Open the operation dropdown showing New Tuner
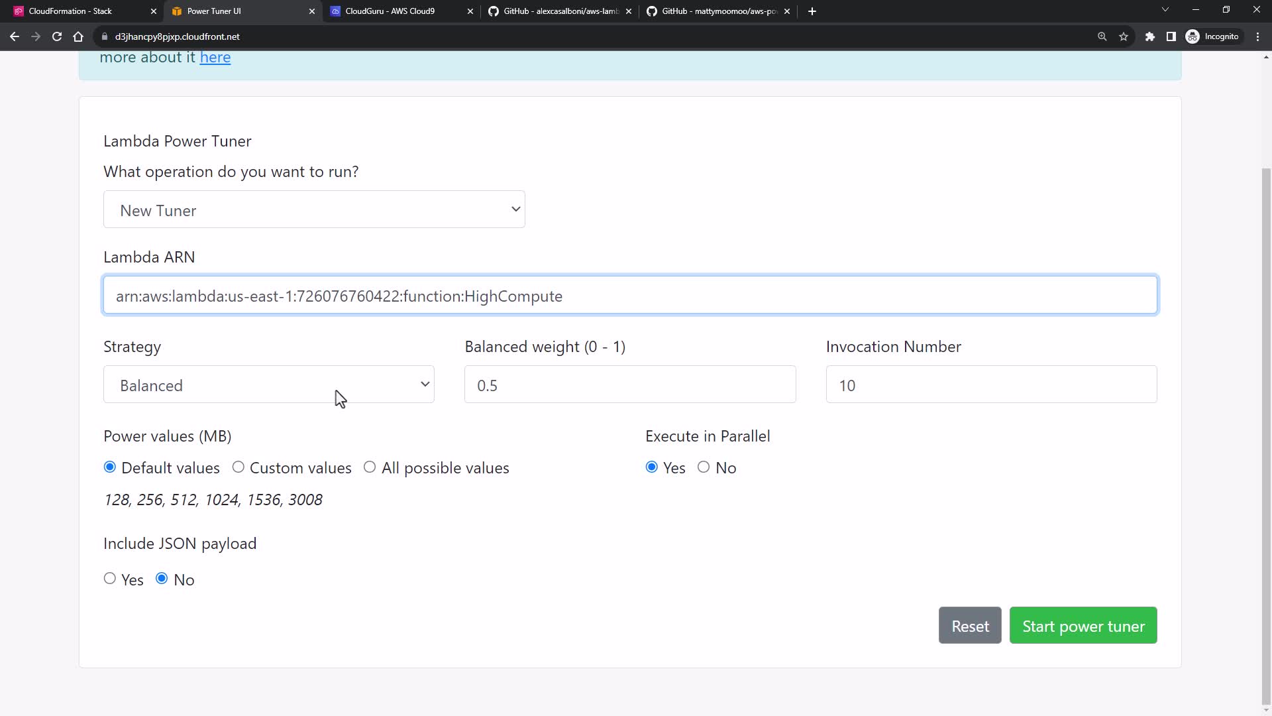The height and width of the screenshot is (716, 1272). pyautogui.click(x=314, y=209)
